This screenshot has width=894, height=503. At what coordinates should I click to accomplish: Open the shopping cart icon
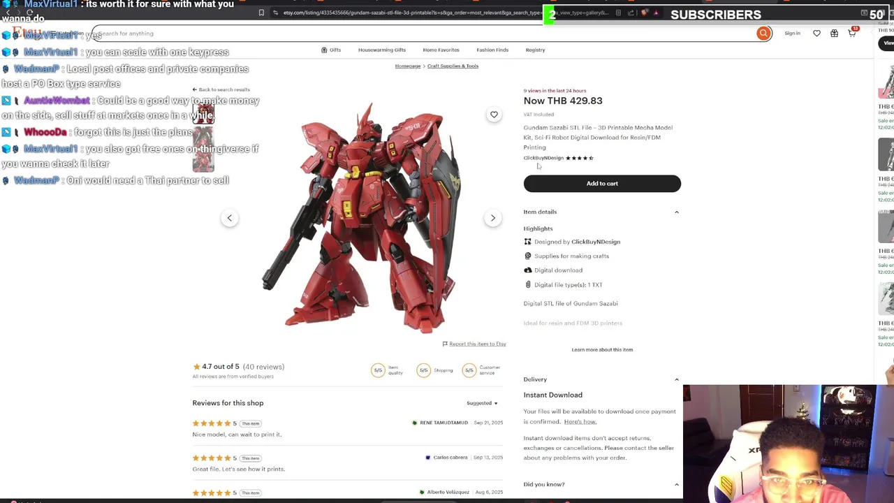[852, 33]
